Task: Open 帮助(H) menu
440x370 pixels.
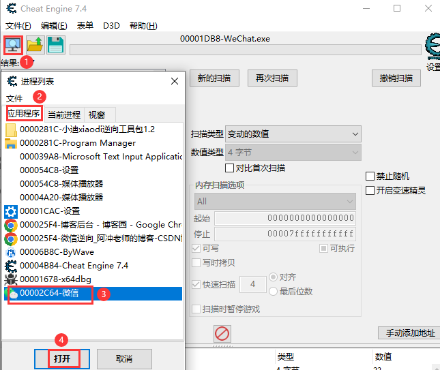Action: coord(143,26)
